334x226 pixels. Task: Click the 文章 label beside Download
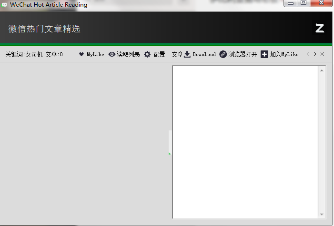coord(177,55)
